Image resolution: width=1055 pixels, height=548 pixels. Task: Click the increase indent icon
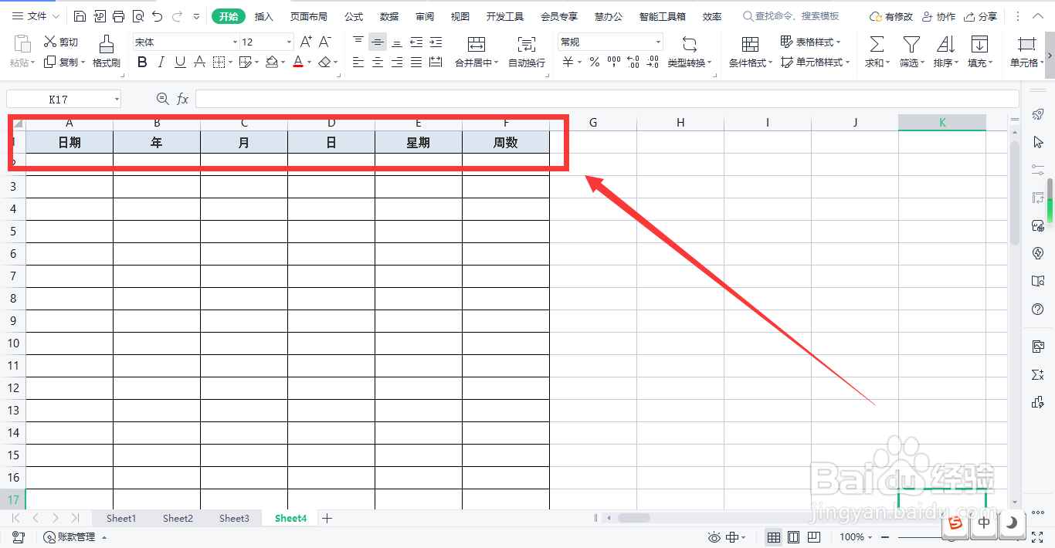(436, 42)
